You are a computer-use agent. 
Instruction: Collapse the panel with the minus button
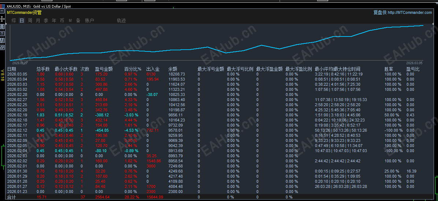click(x=2, y=12)
